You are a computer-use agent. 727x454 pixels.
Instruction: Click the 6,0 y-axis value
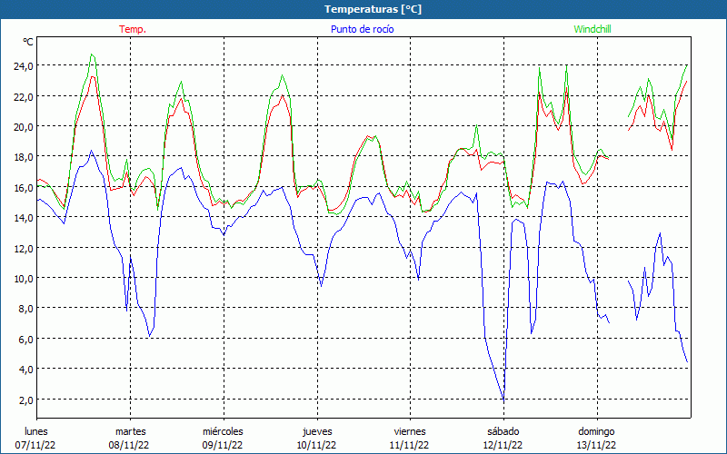(25, 339)
